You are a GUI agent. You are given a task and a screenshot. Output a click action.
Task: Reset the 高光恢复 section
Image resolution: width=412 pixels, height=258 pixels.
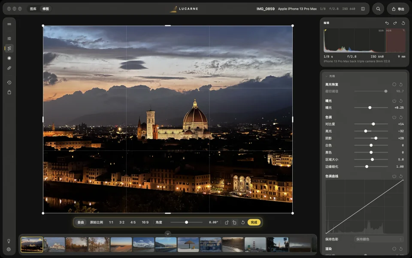pyautogui.click(x=401, y=85)
